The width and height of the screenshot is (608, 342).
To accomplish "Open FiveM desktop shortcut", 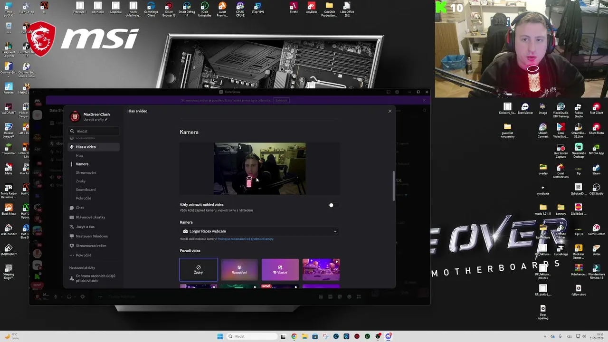I will (294, 8).
